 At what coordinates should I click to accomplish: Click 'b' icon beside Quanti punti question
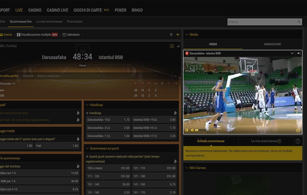(x=175, y=161)
